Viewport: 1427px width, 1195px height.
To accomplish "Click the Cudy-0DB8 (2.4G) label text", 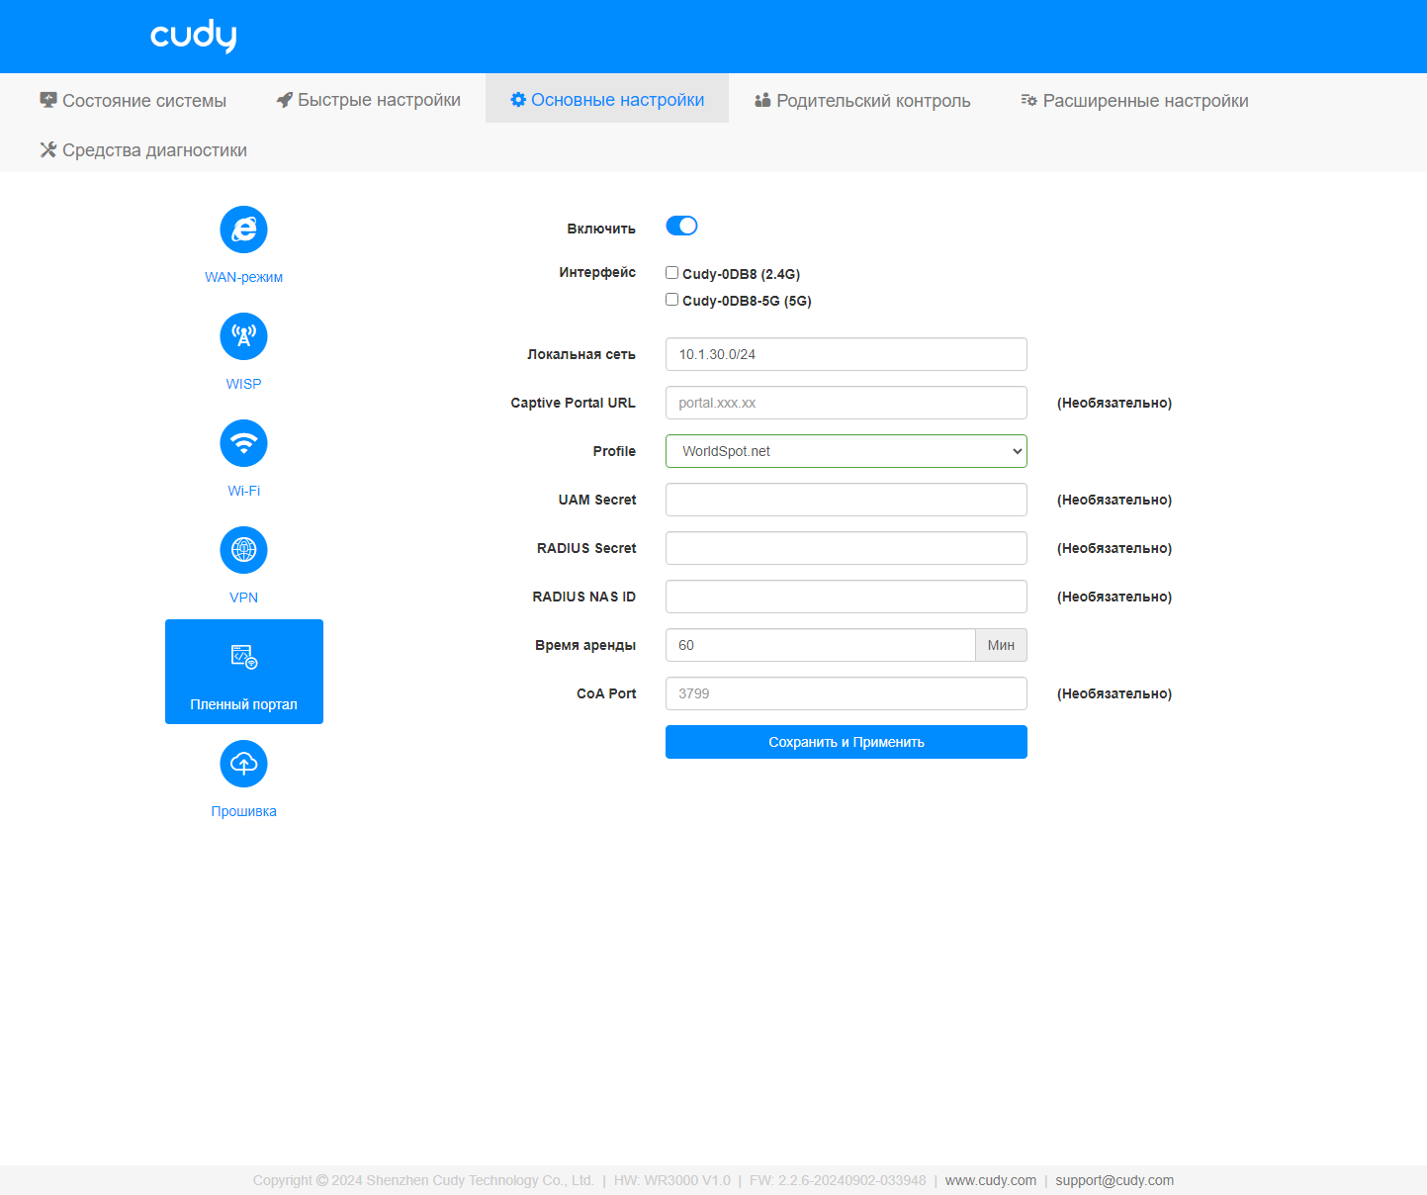I will click(x=741, y=274).
